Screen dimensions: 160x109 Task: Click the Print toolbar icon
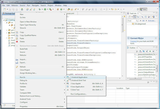[x=17, y=9]
